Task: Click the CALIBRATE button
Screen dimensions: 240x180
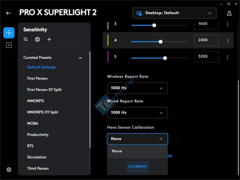Action: point(137,166)
